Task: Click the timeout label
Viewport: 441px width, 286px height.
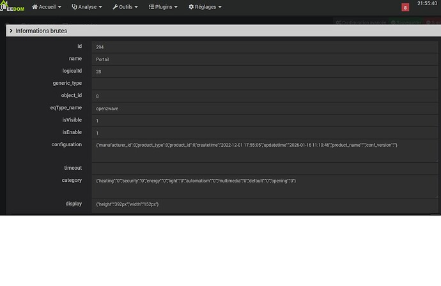Action: tap(73, 168)
